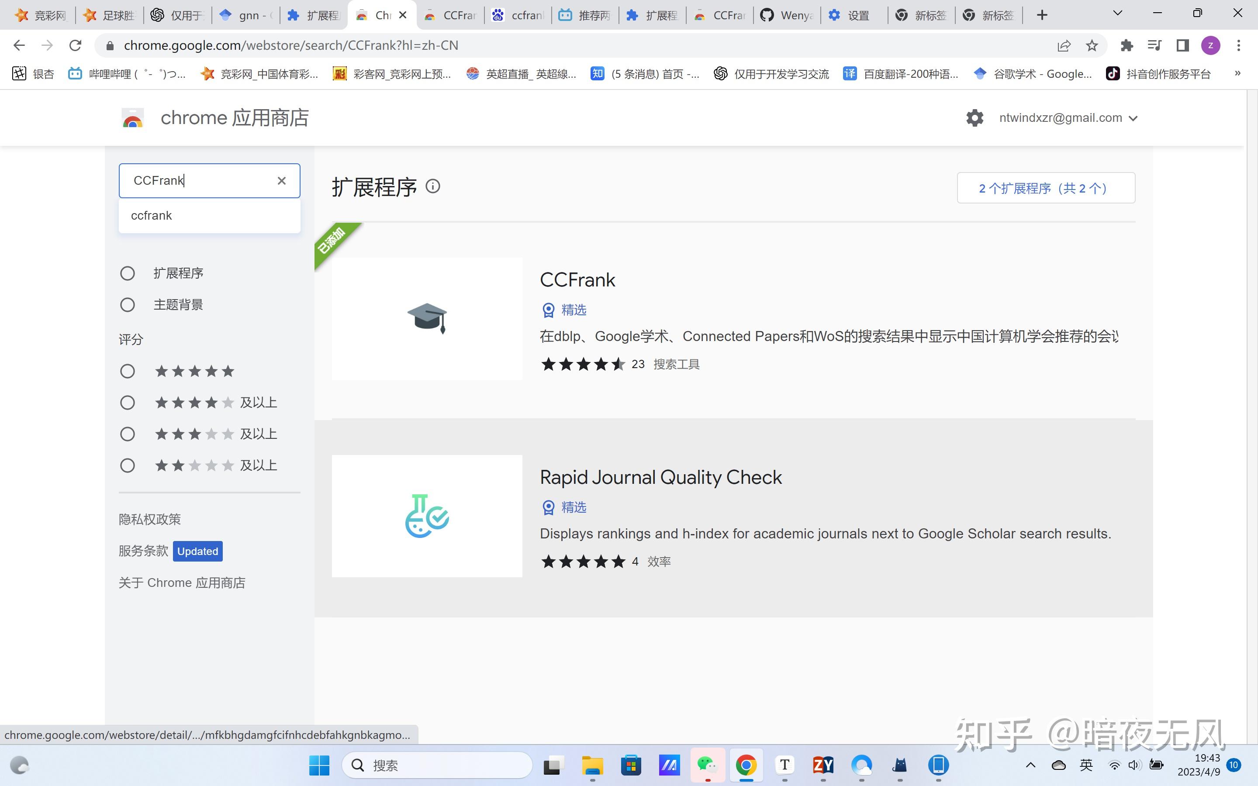Open the 百度翻译 bookmark
The height and width of the screenshot is (786, 1258).
[901, 74]
